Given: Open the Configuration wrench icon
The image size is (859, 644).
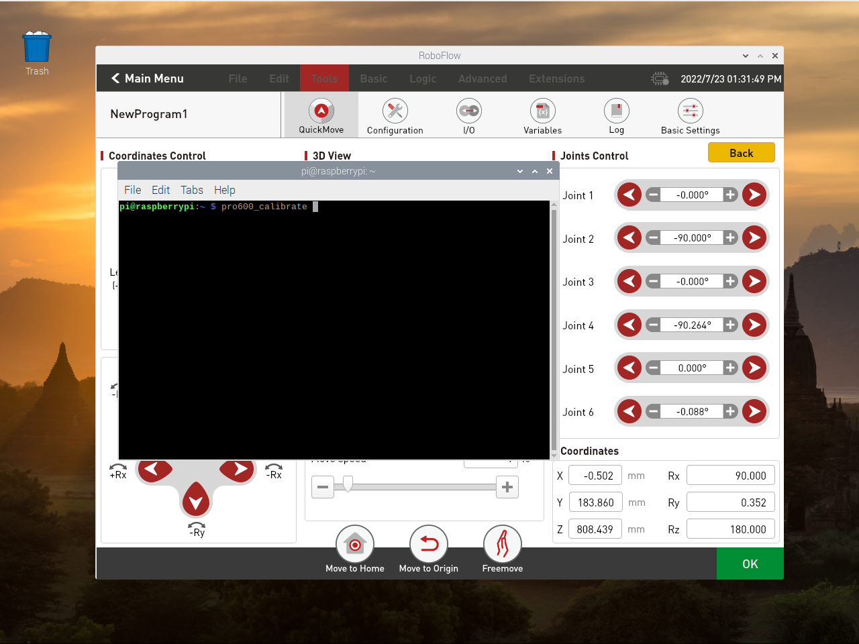Looking at the screenshot, I should point(395,111).
